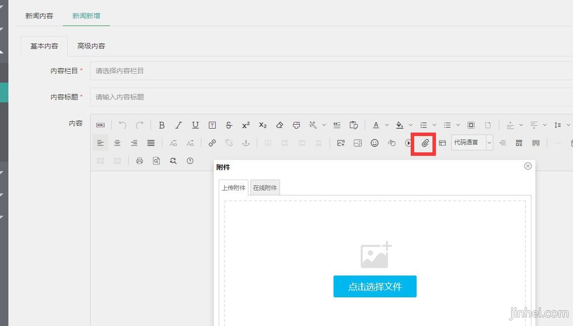Click the attachment paperclip icon
The width and height of the screenshot is (573, 326).
425,143
